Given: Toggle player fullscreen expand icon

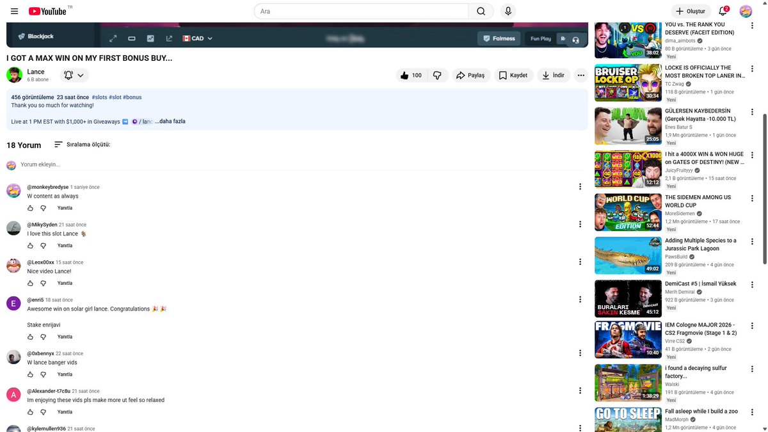Looking at the screenshot, I should coord(113,38).
